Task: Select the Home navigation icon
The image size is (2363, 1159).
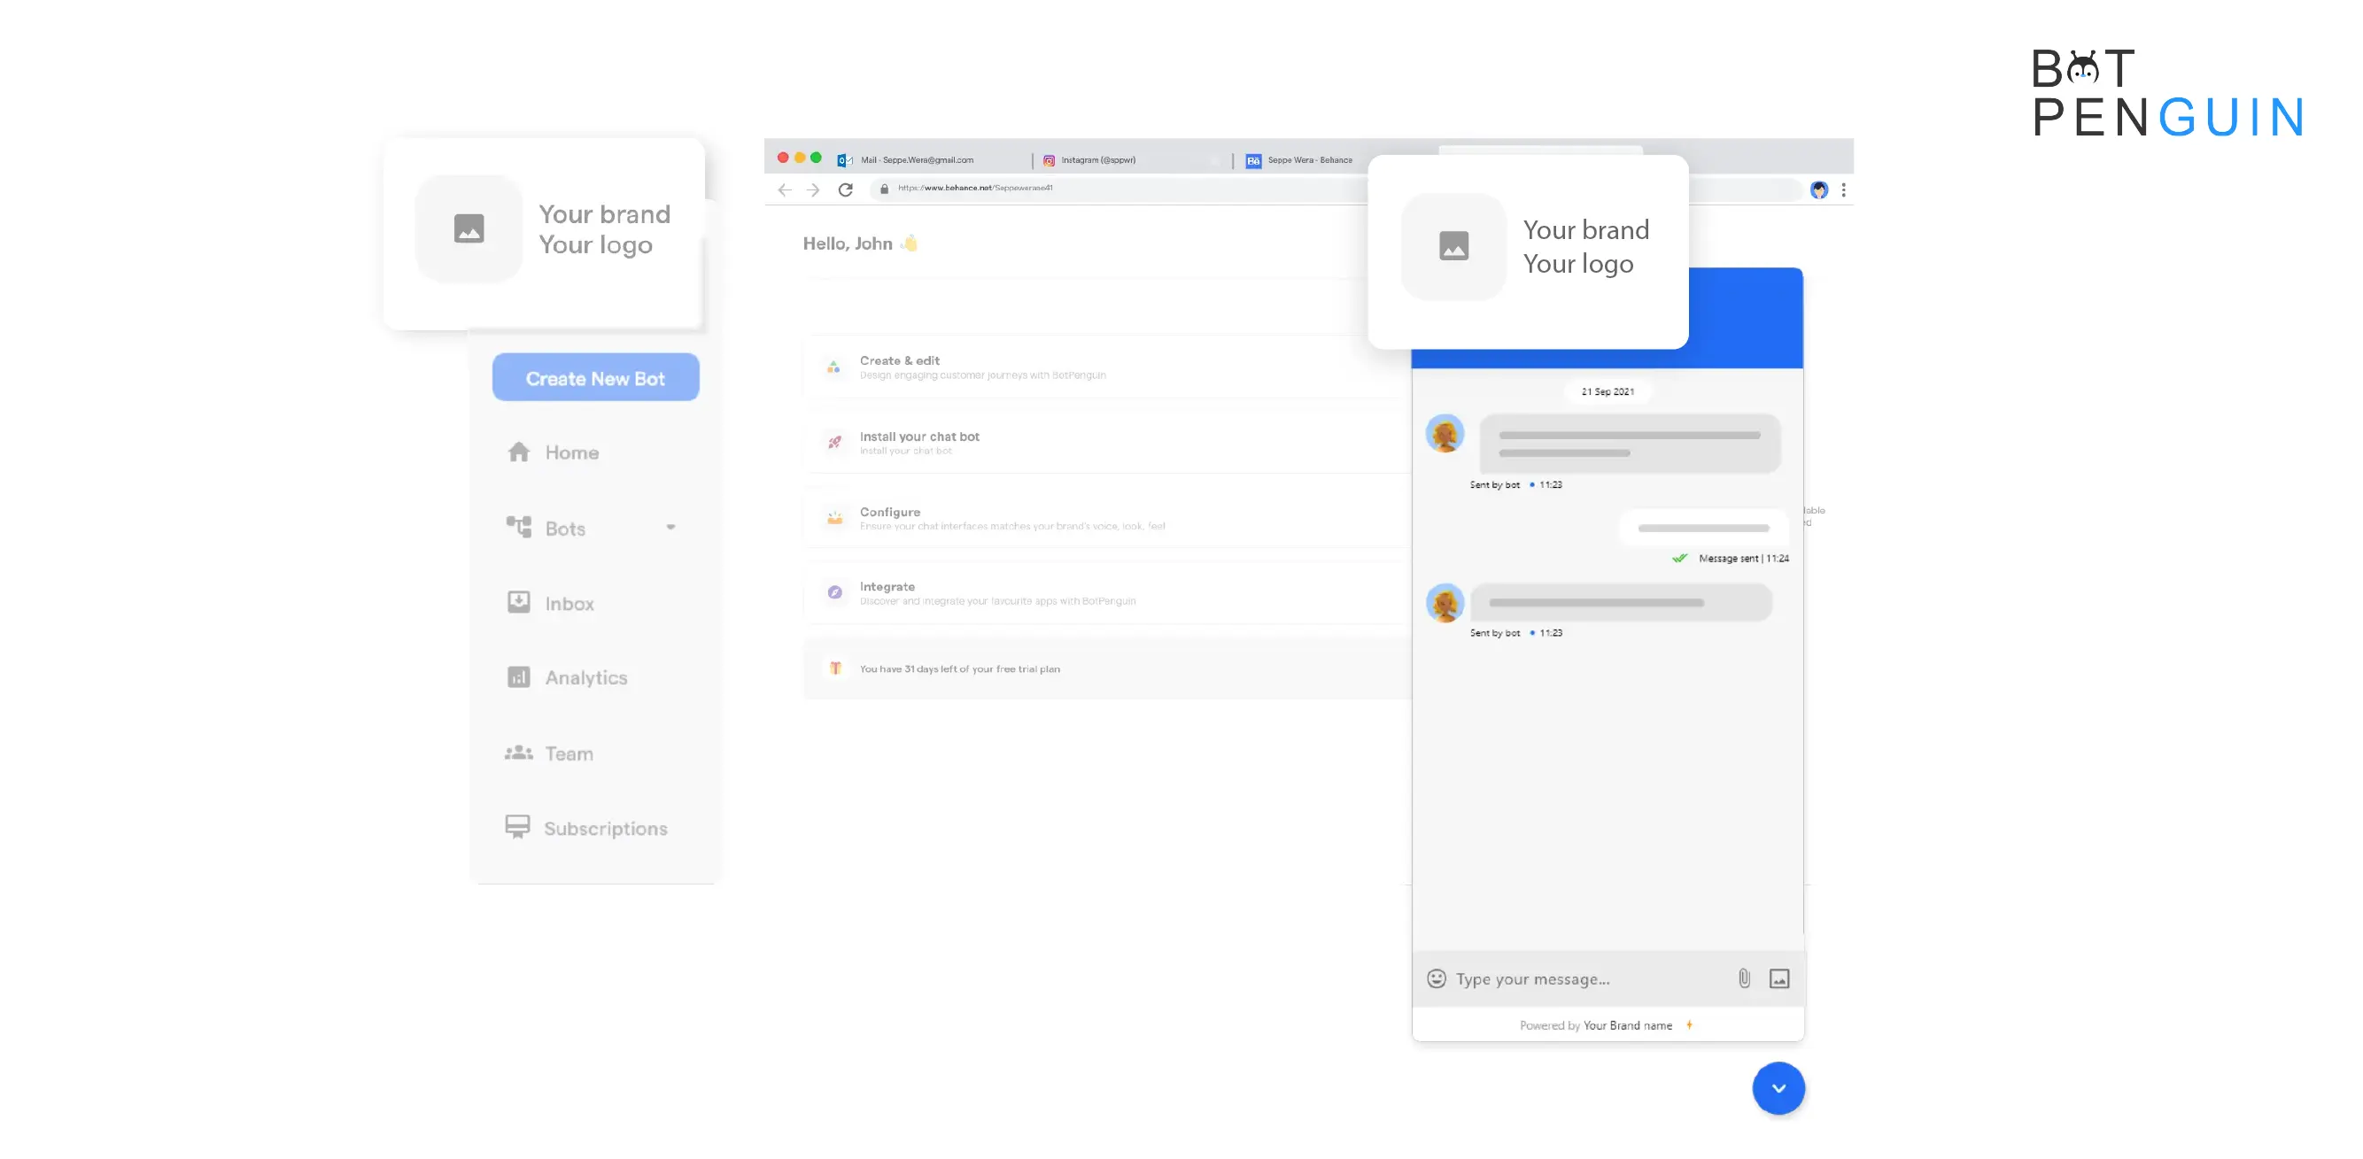Action: coord(518,451)
